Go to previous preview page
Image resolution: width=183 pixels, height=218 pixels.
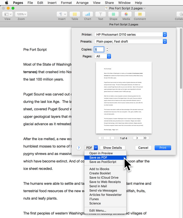click(x=110, y=138)
